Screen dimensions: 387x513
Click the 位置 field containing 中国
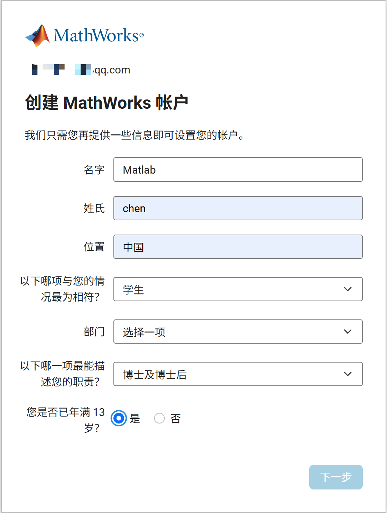coord(238,246)
